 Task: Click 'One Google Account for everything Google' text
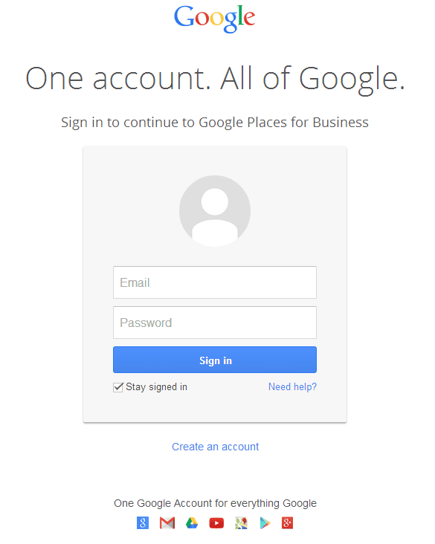point(215,503)
